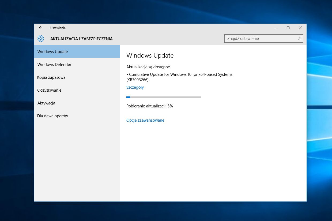
Task: Click 'Pobieranie aktualizacji: 5%' status text
Action: (x=150, y=106)
